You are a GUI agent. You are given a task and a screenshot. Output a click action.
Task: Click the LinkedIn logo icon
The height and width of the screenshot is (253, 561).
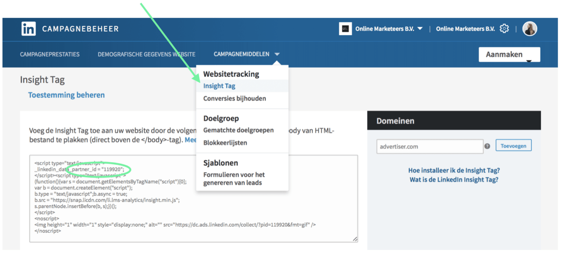pos(28,29)
